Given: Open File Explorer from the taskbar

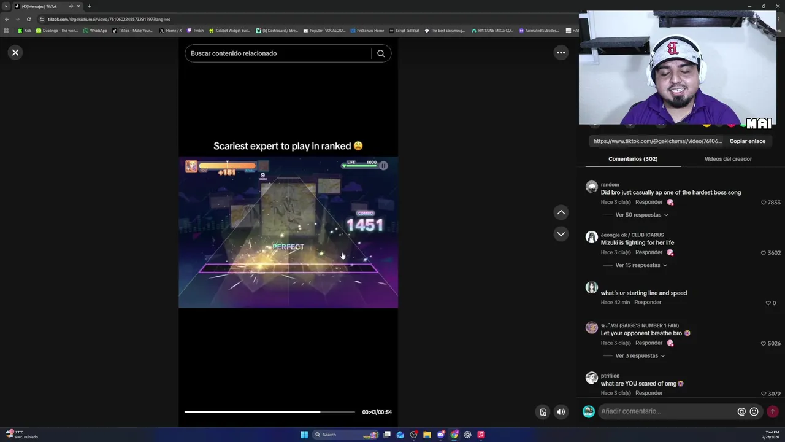Looking at the screenshot, I should tap(427, 435).
